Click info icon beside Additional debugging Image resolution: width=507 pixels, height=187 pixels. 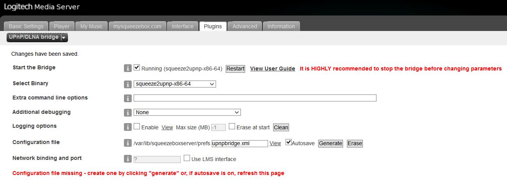tap(127, 113)
